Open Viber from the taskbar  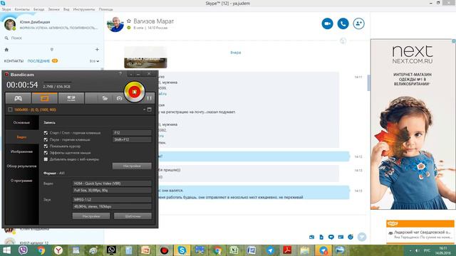tap(23, 250)
